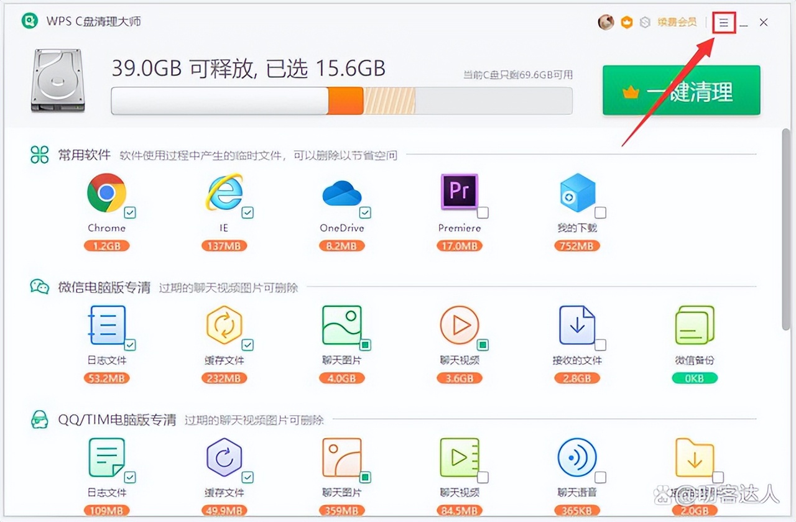Click the 232MB size badge

coord(224,378)
